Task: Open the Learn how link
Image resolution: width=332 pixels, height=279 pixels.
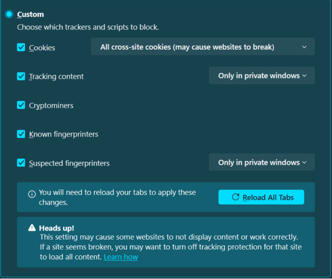Action: pos(121,257)
